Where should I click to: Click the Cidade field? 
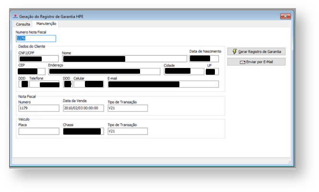184,71
